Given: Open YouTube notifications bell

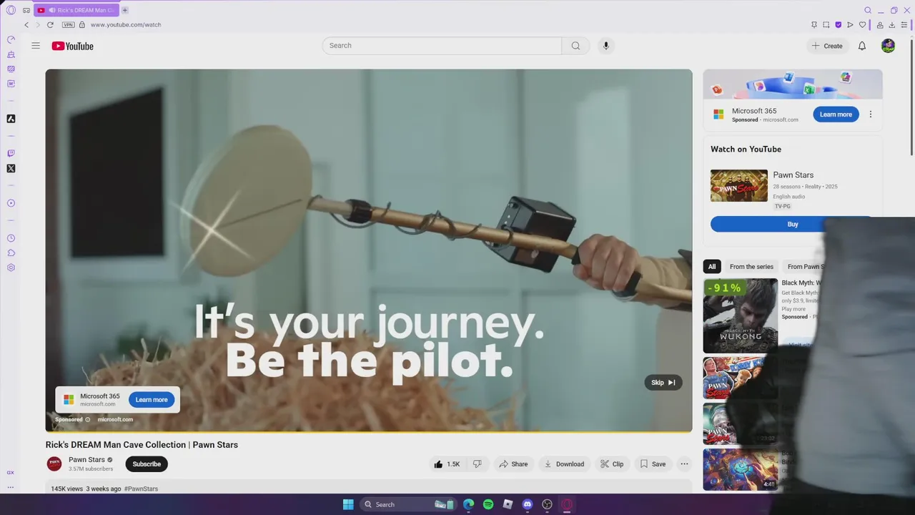Looking at the screenshot, I should 862,46.
